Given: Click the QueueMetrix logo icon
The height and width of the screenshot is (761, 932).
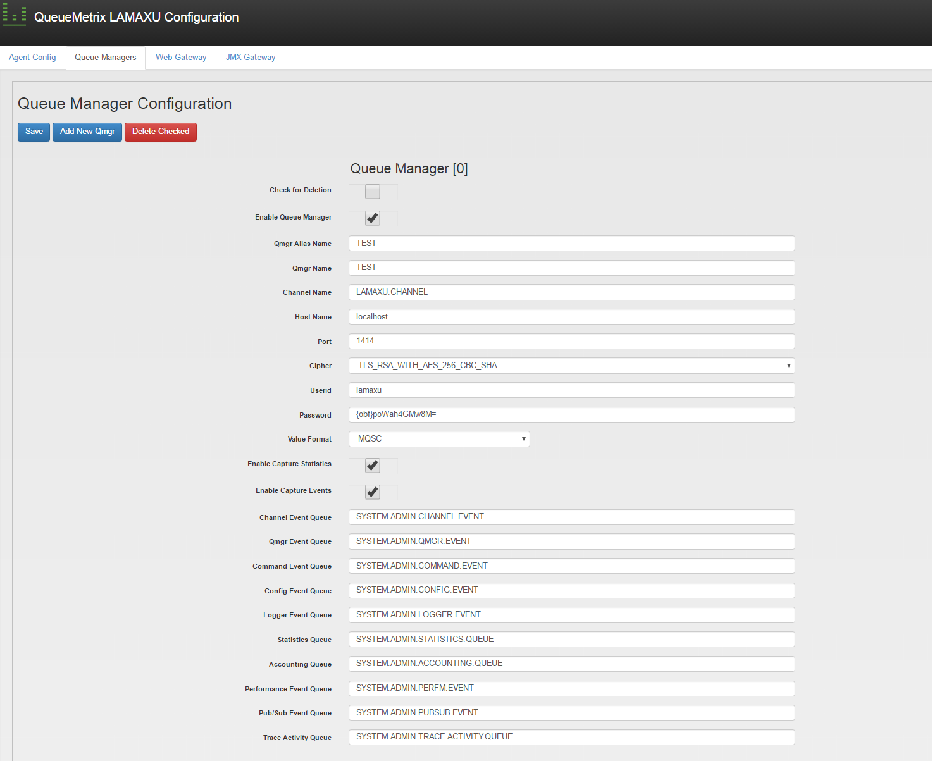Looking at the screenshot, I should point(15,16).
